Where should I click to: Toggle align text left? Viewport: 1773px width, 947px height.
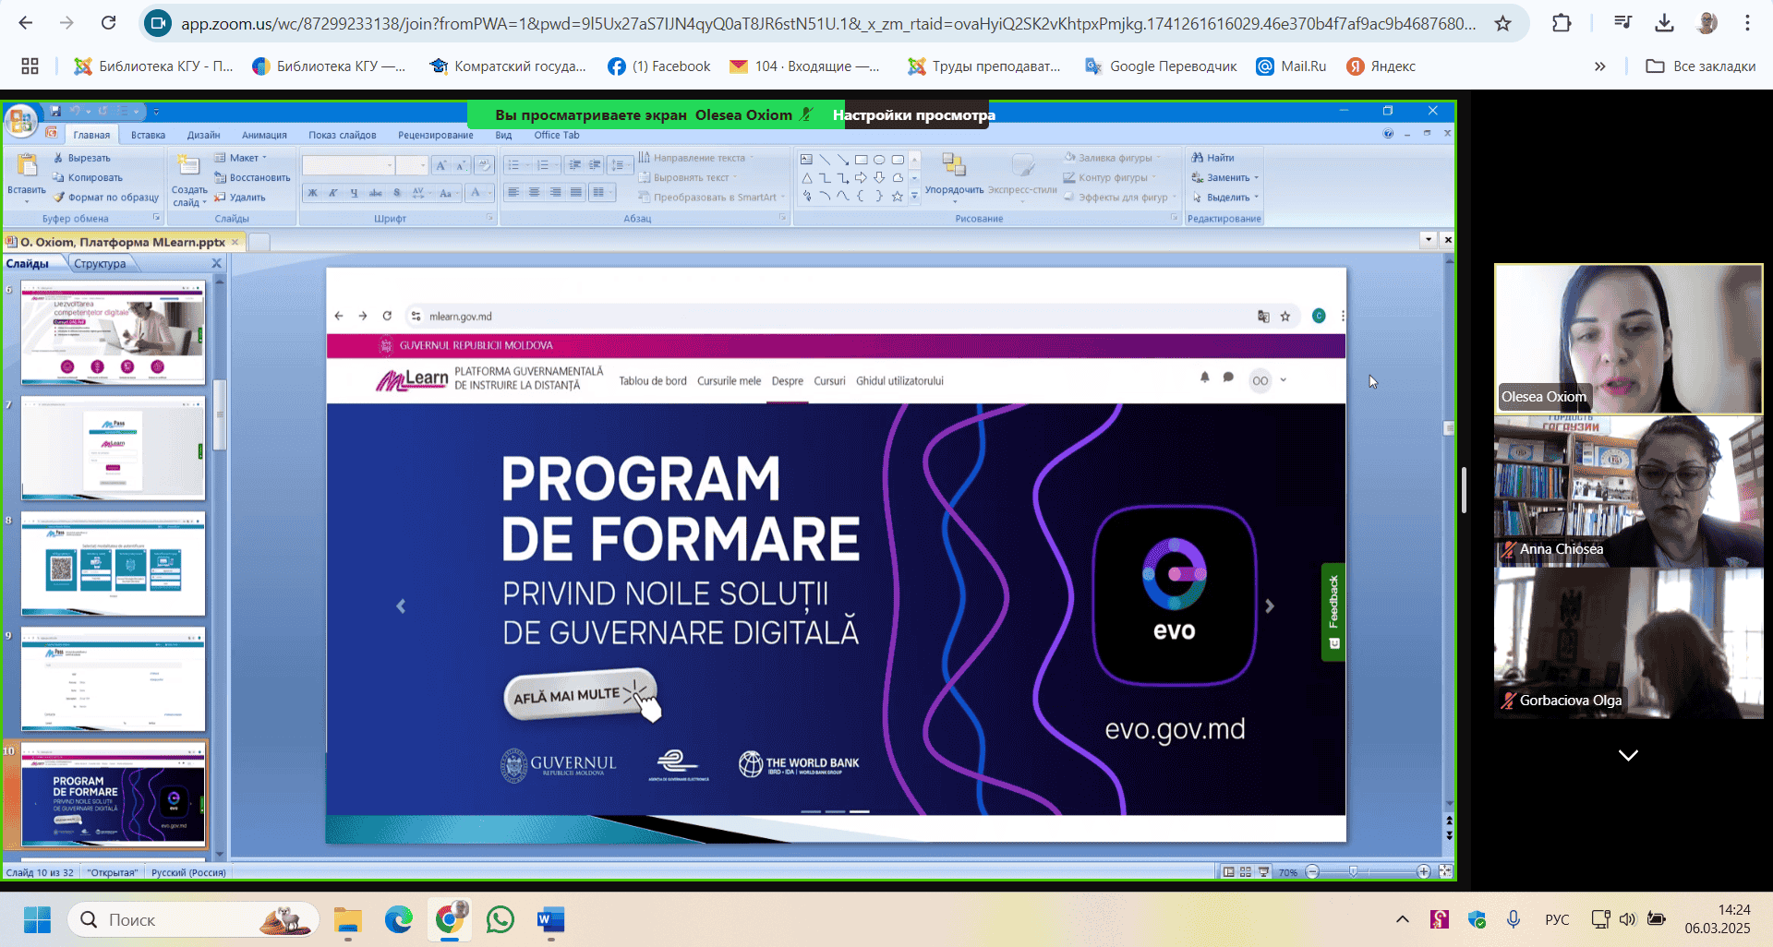[513, 192]
